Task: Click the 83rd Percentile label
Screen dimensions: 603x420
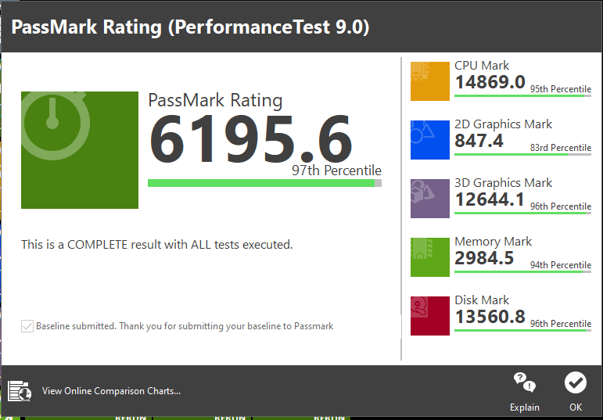Action: (x=561, y=148)
